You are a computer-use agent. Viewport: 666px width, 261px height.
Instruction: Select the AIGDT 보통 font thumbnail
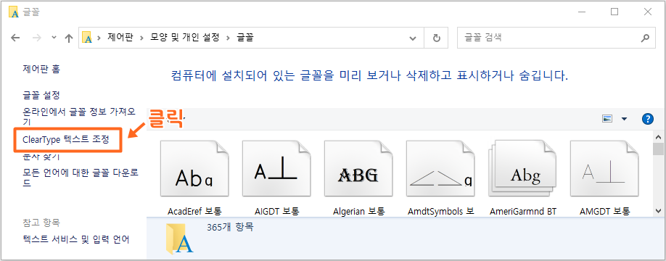point(276,169)
